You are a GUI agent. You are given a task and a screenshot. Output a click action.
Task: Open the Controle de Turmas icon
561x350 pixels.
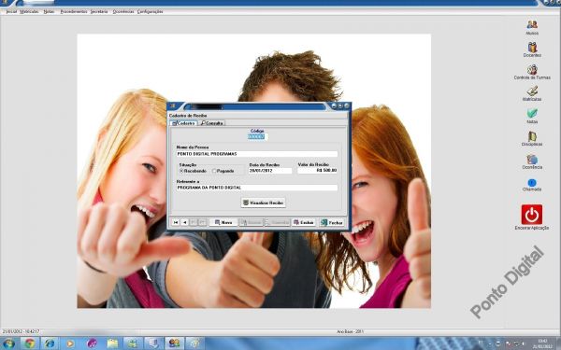pos(532,69)
